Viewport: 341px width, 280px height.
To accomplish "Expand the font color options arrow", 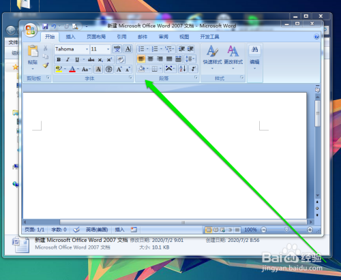I will 78,69.
